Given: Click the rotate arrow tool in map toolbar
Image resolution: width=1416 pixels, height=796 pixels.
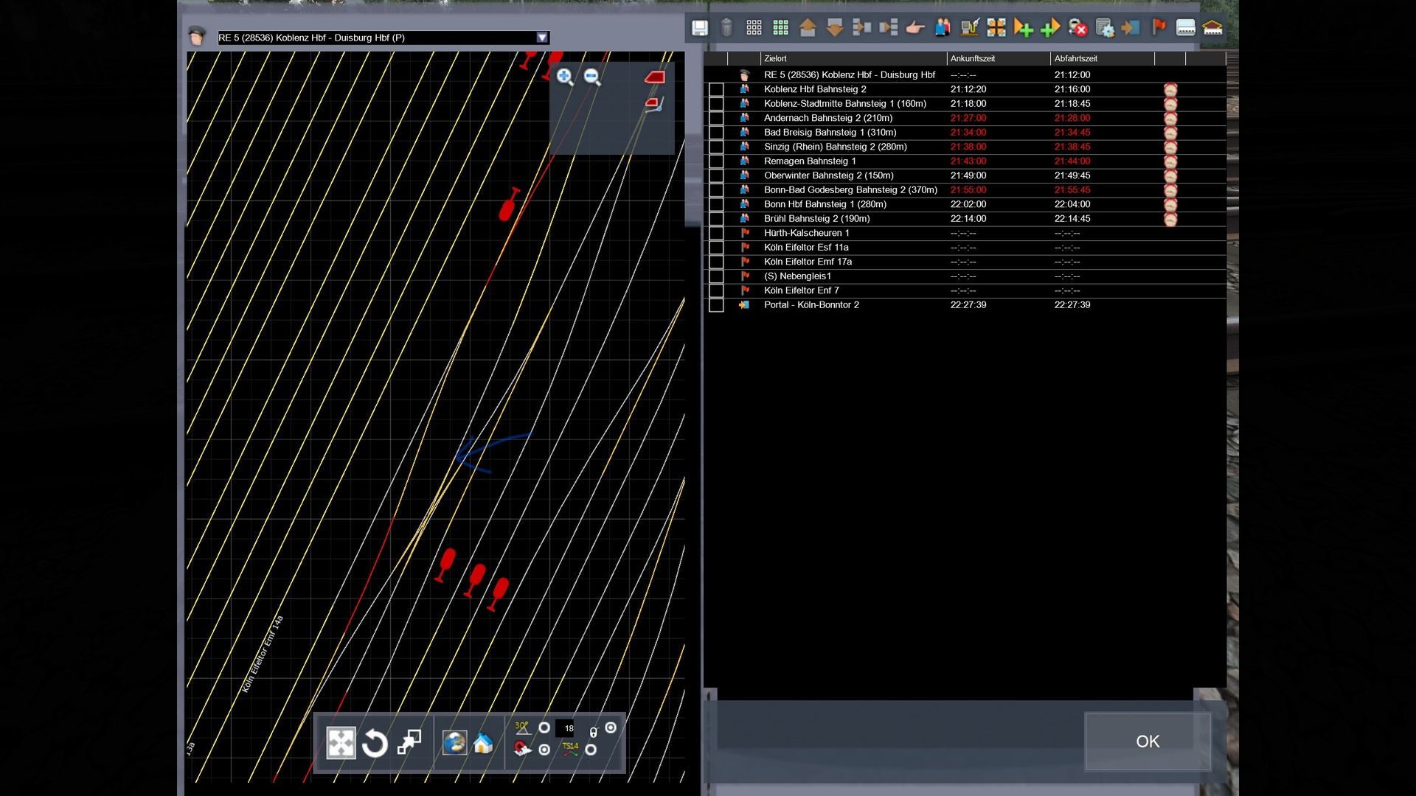Looking at the screenshot, I should pos(375,743).
